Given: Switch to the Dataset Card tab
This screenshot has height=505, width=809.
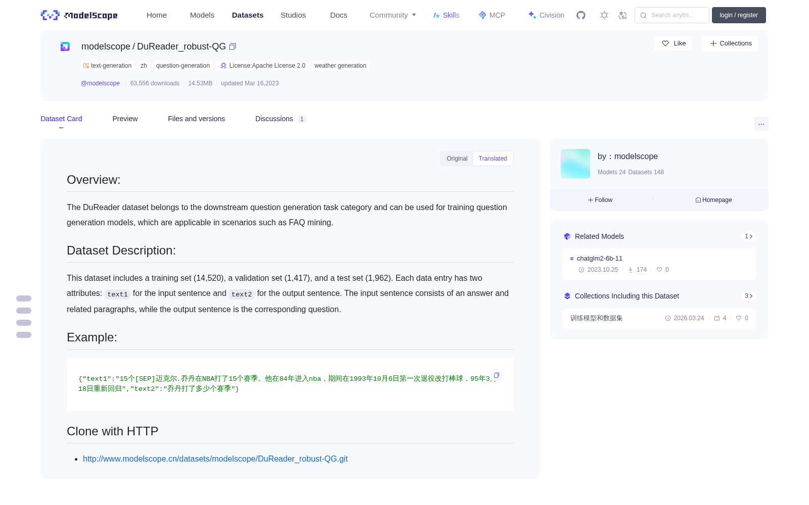Looking at the screenshot, I should pos(61,119).
